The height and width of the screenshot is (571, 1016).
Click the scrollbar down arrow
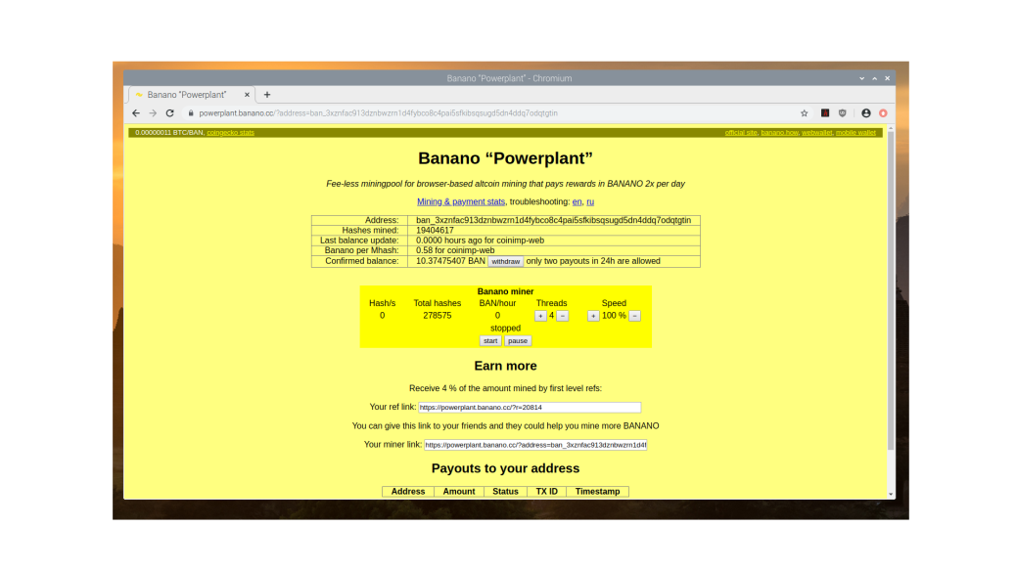[891, 494]
